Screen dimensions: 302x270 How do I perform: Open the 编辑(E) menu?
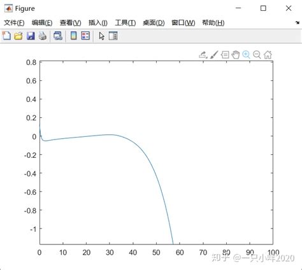tap(42, 23)
